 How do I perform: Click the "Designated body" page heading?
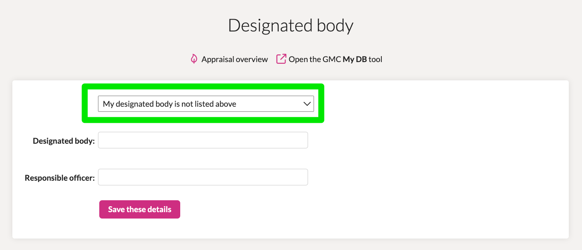tap(291, 26)
